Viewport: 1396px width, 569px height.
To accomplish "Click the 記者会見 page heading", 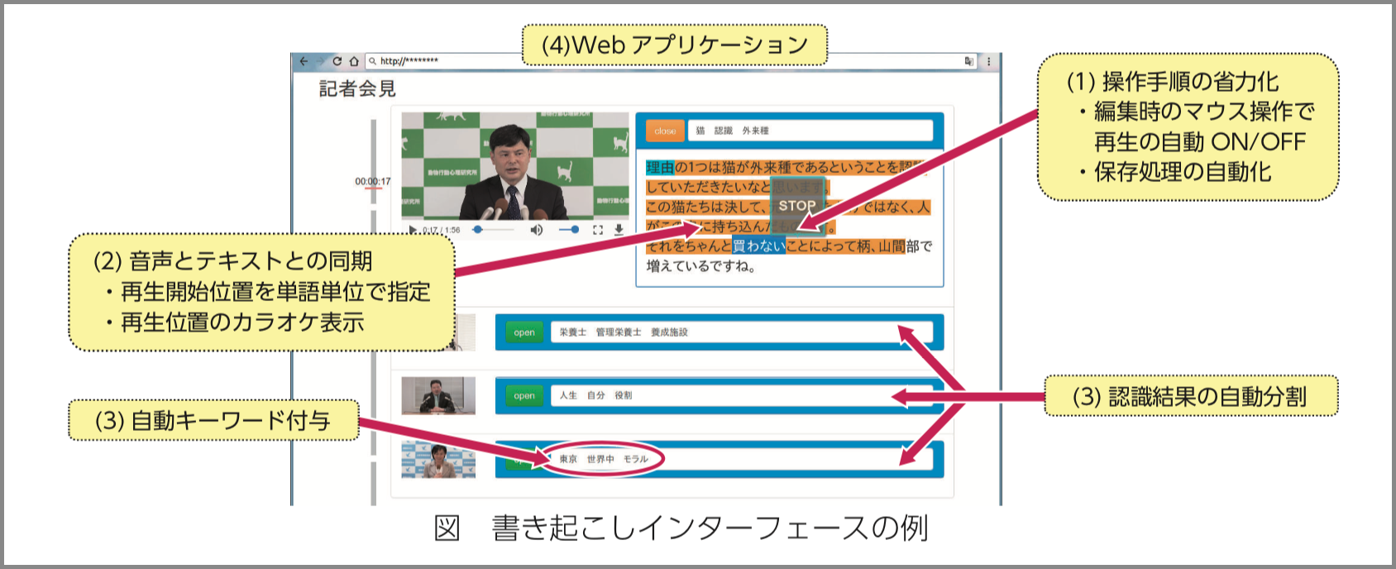I will (x=357, y=88).
